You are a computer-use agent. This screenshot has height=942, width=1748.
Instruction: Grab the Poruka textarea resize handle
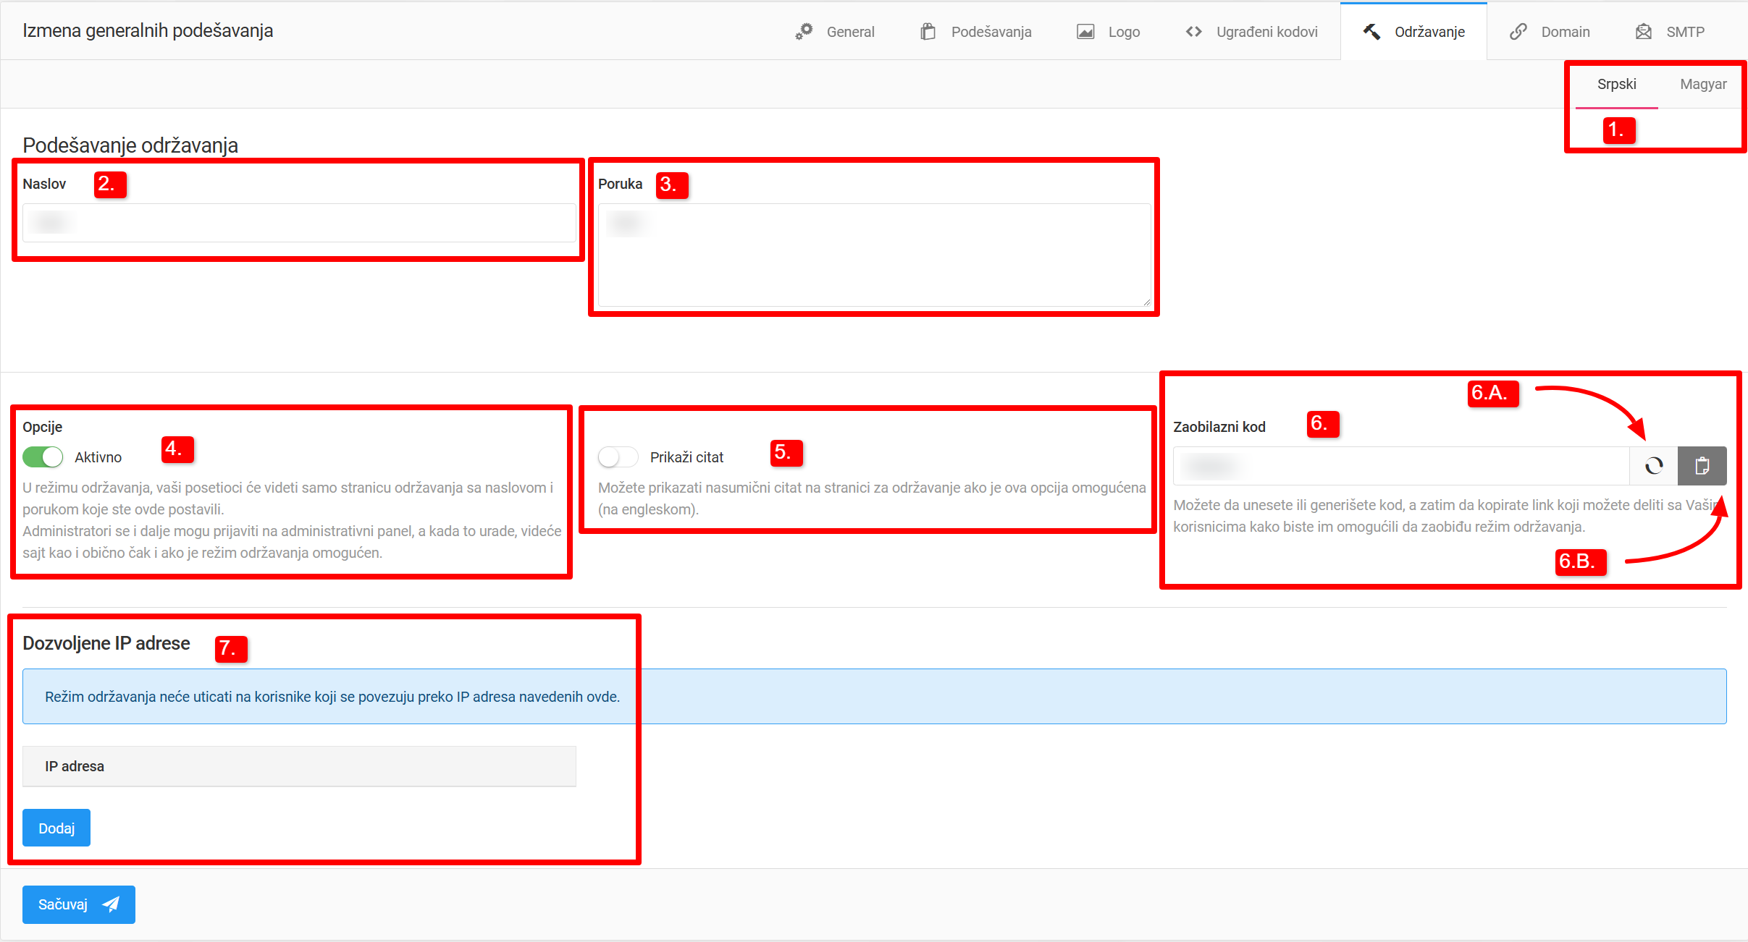tap(1146, 302)
